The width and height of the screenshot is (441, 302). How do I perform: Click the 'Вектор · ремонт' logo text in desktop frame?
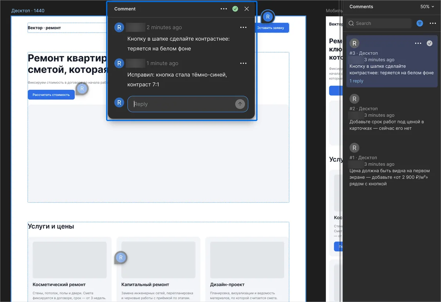point(44,28)
